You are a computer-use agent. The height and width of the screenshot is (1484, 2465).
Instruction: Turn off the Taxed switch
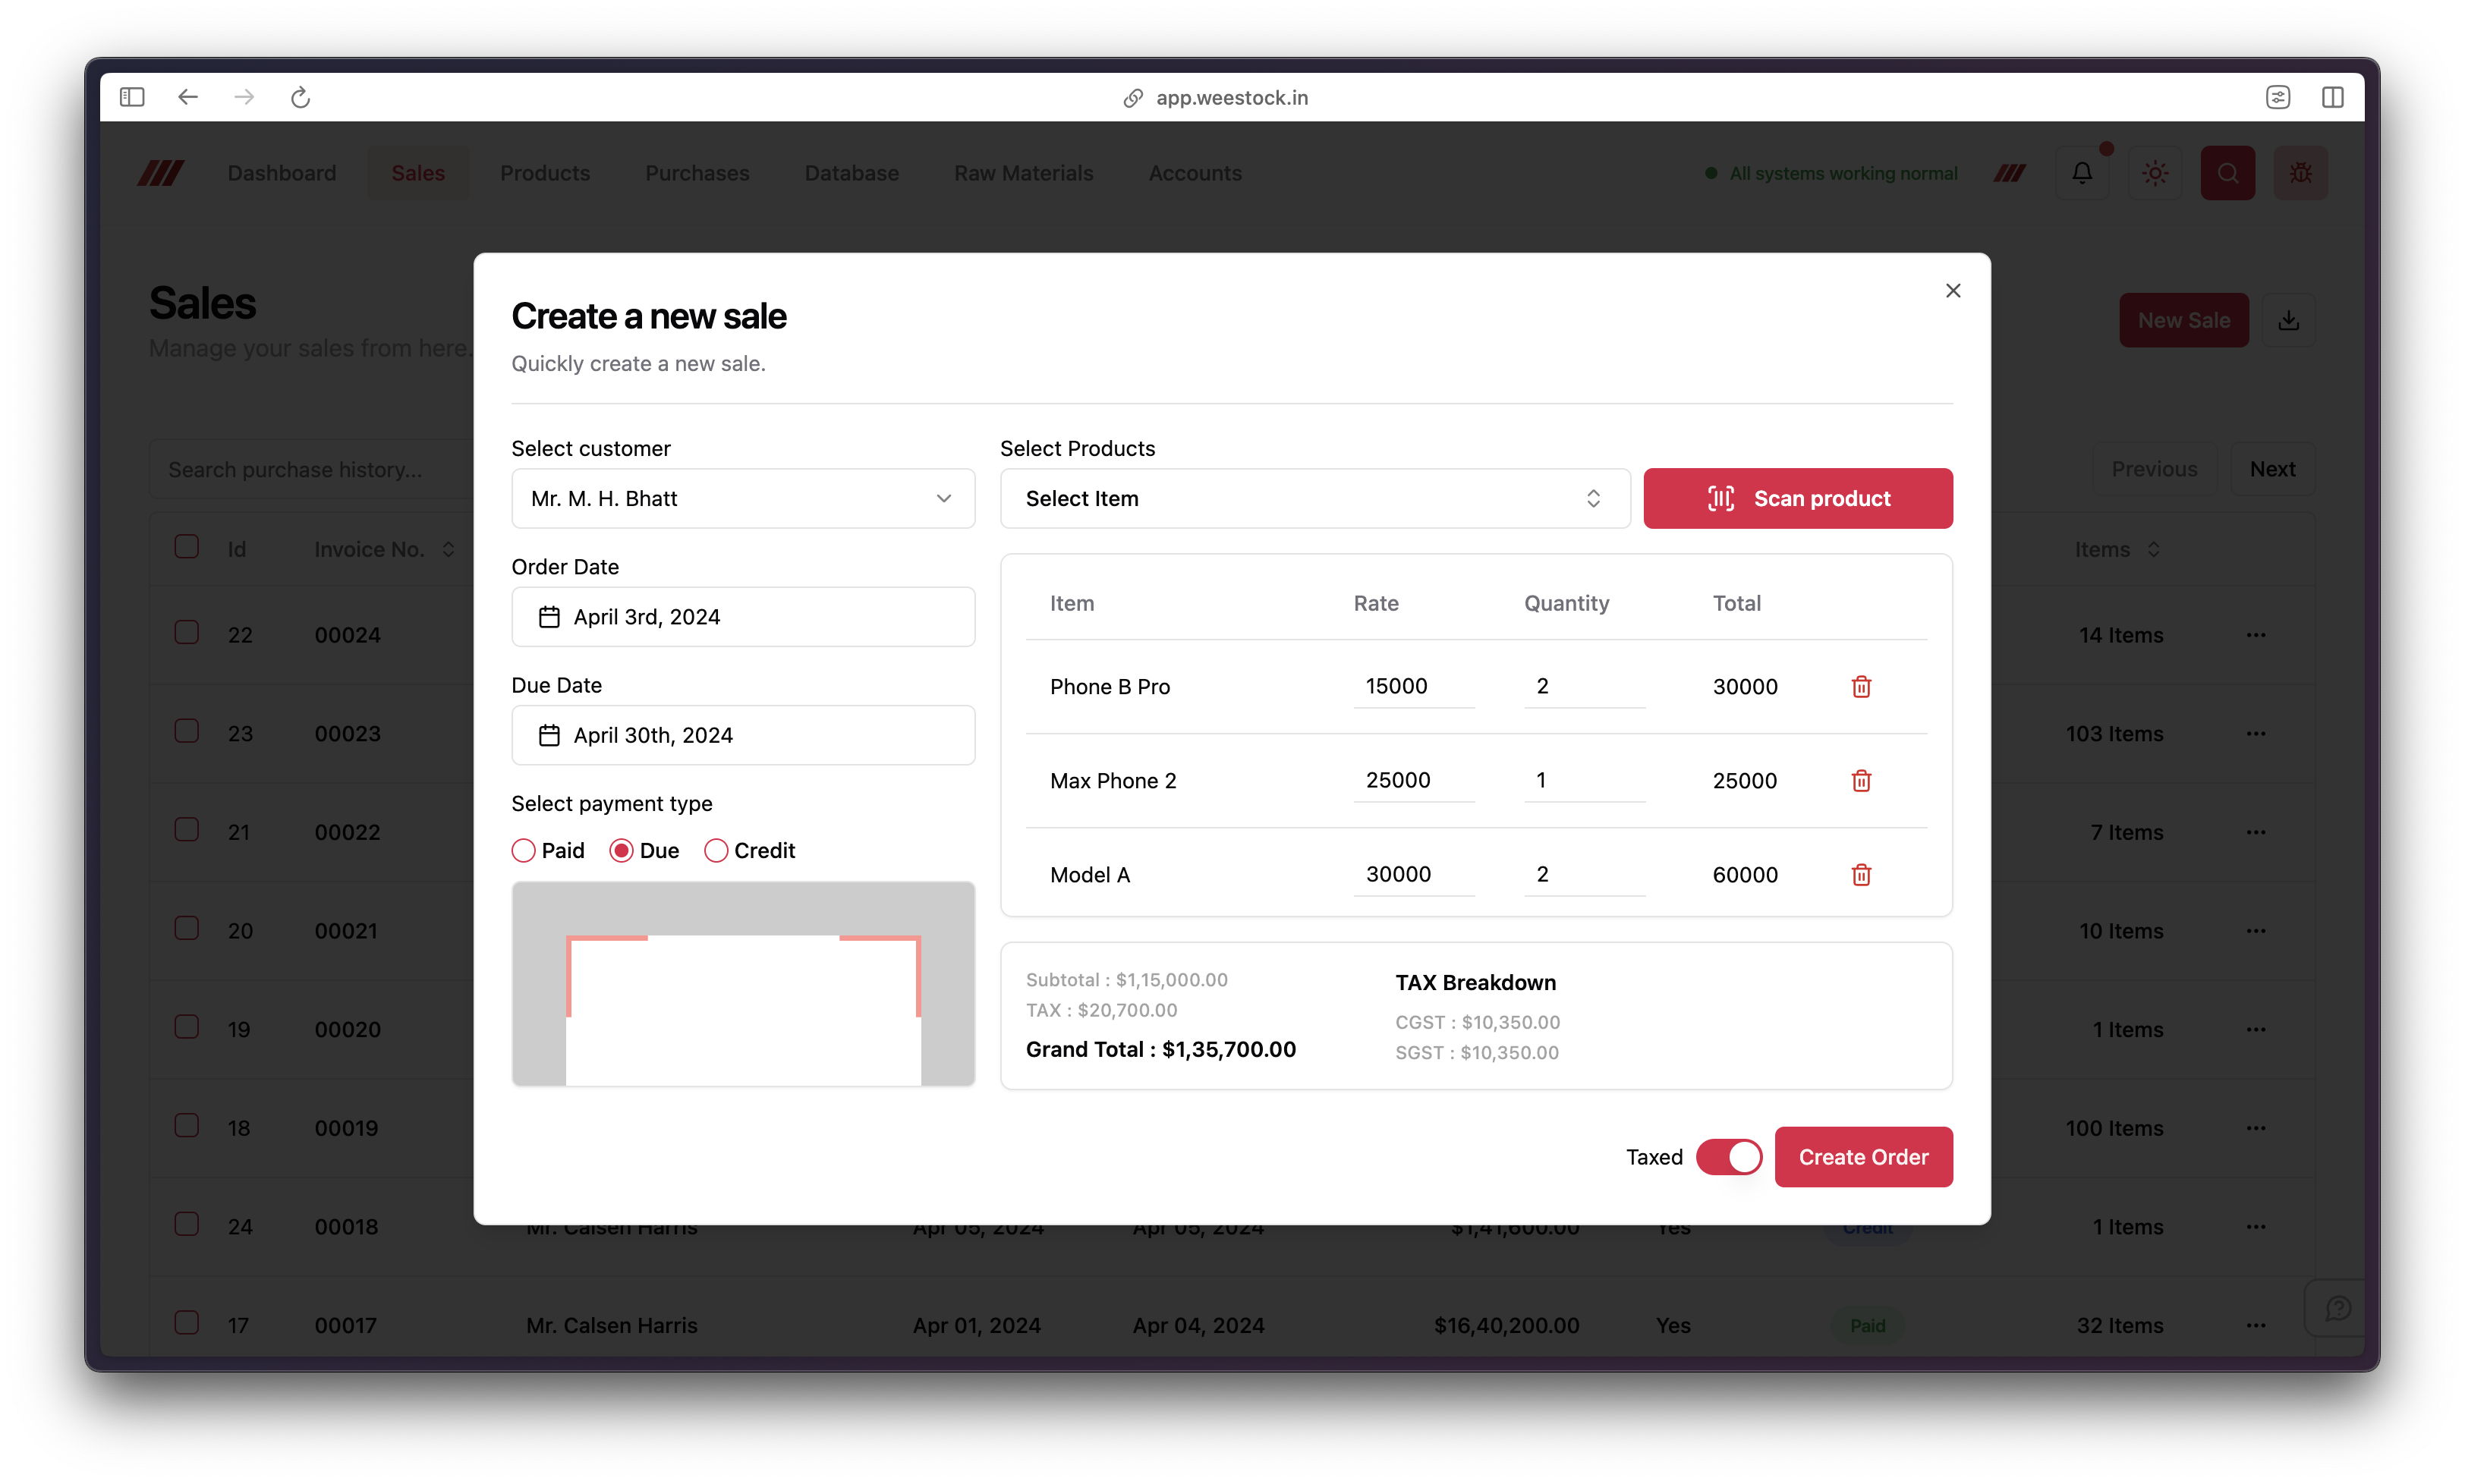tap(1728, 1157)
